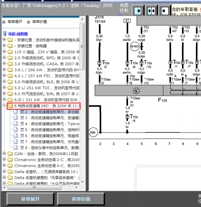Image resolution: width=201 pixels, height=207 pixels.
Task: Click page icon of 页 8 entry
Action: coord(16,147)
